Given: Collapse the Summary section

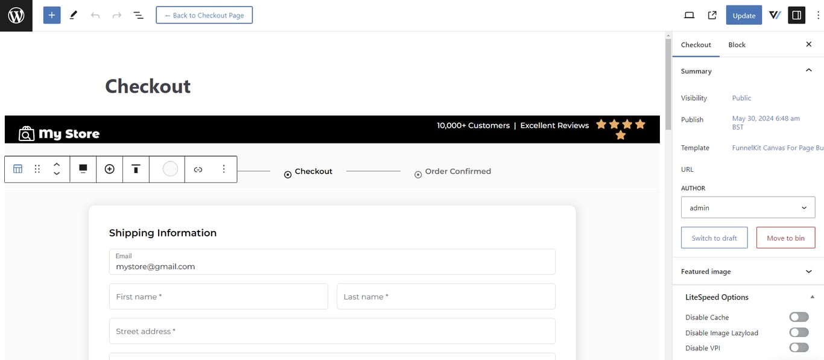Looking at the screenshot, I should click(809, 70).
